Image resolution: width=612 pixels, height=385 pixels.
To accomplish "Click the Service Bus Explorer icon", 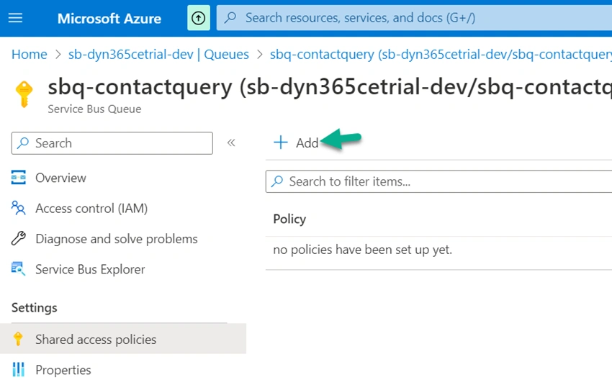I will (x=18, y=268).
